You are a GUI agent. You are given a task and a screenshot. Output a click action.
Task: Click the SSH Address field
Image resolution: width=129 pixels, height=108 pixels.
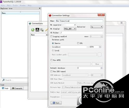coord(75,75)
